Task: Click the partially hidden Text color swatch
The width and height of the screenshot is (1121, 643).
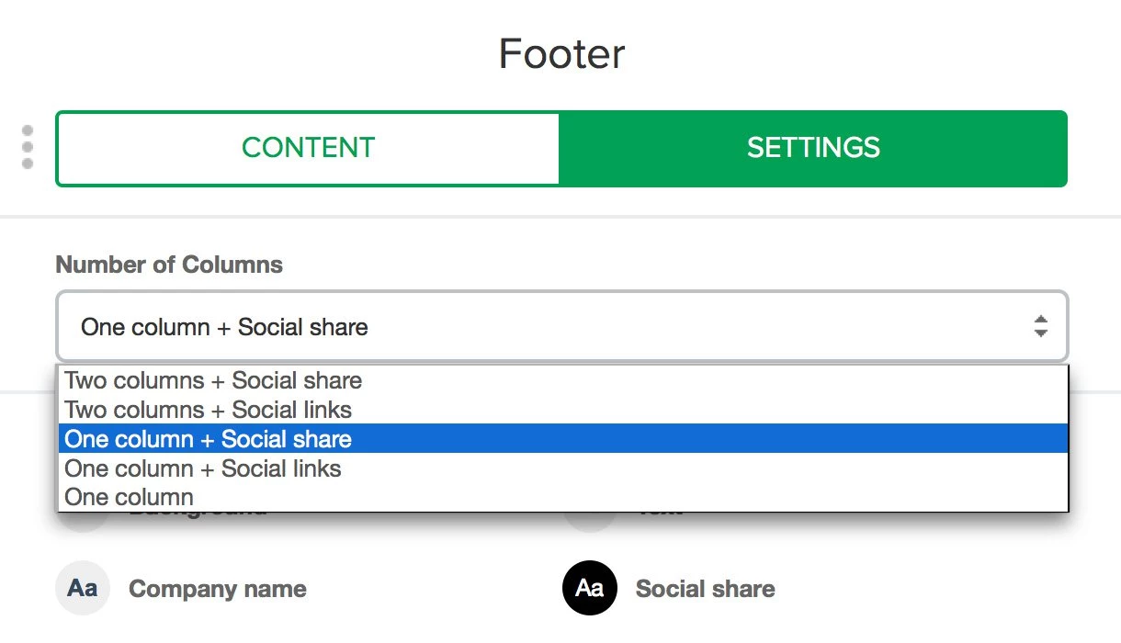Action: point(589,522)
